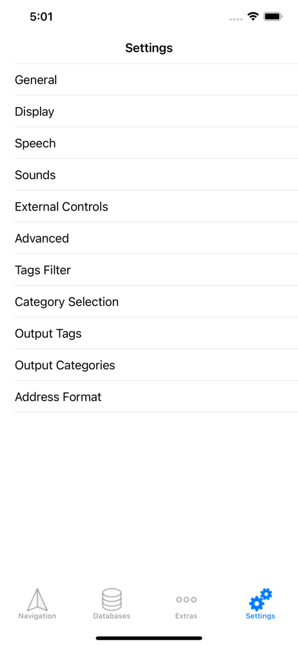298x646 pixels.
Task: Open Address Format settings
Action: [x=156, y=397]
